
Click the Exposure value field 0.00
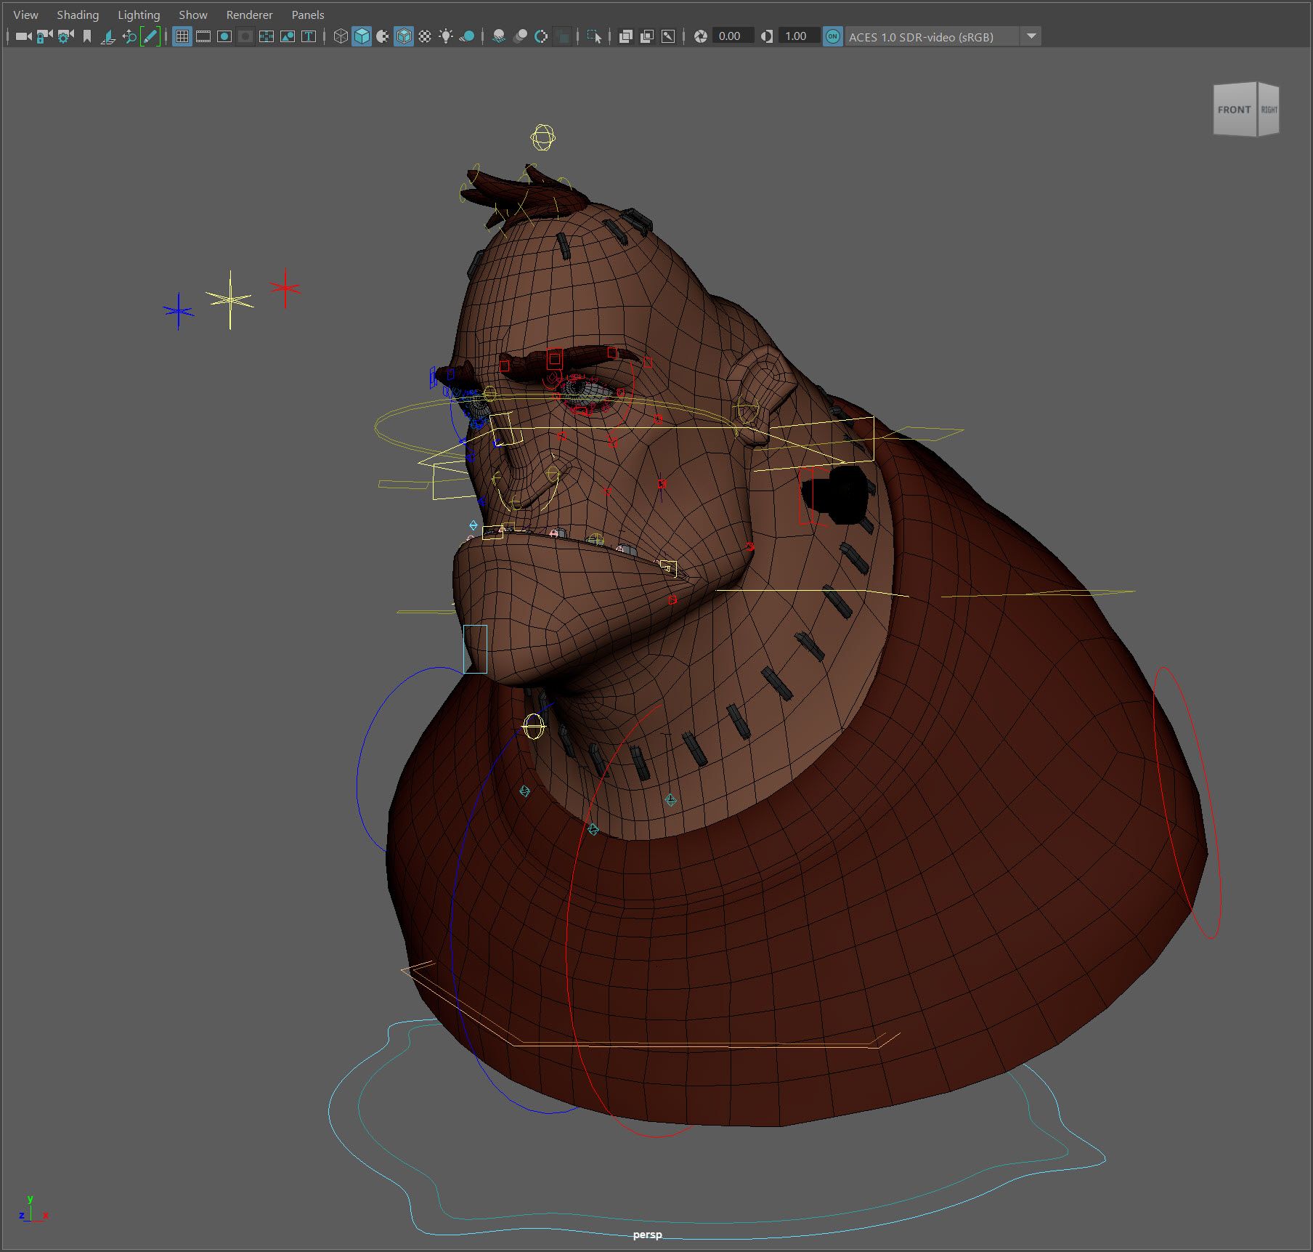(x=732, y=36)
